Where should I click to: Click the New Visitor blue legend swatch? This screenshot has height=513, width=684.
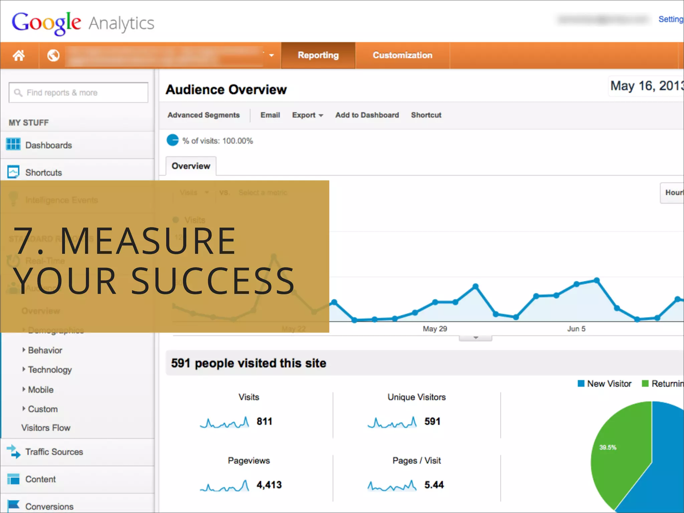pos(581,383)
